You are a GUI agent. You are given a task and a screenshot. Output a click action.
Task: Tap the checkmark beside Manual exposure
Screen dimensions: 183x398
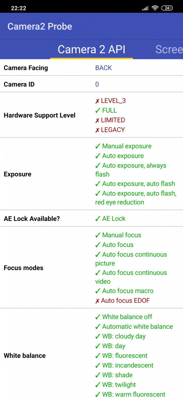[98, 146]
